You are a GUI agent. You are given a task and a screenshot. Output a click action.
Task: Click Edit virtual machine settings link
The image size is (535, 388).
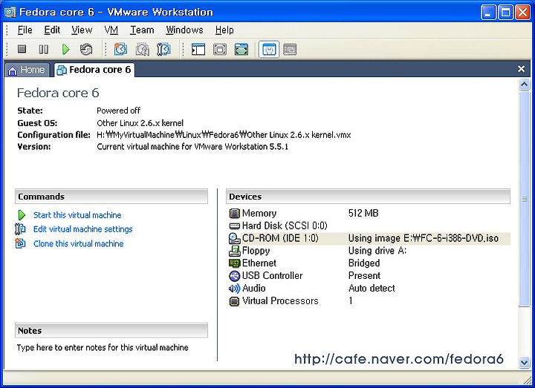83,229
